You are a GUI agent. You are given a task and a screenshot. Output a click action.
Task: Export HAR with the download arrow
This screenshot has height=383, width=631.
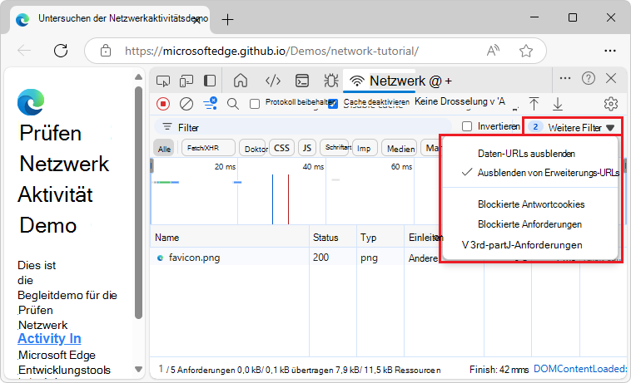point(558,104)
